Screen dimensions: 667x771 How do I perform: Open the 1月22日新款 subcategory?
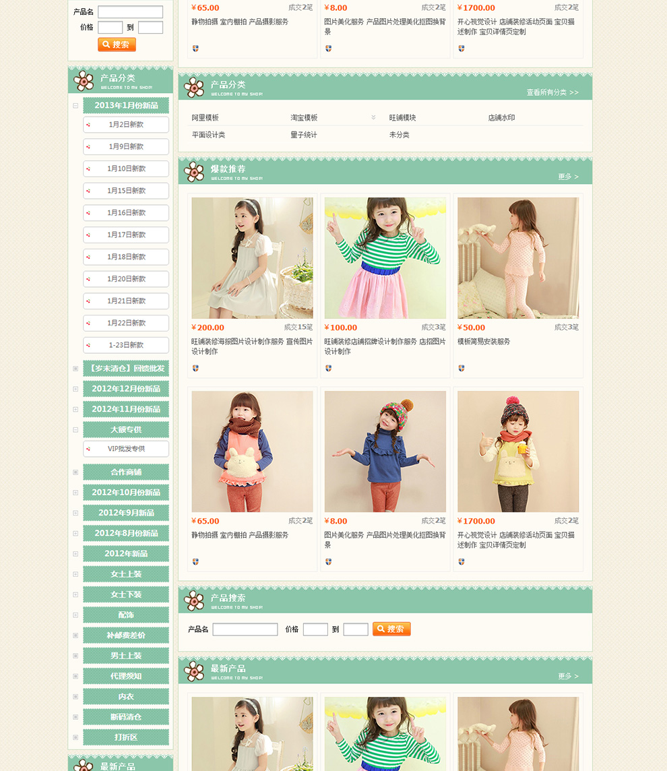(126, 323)
